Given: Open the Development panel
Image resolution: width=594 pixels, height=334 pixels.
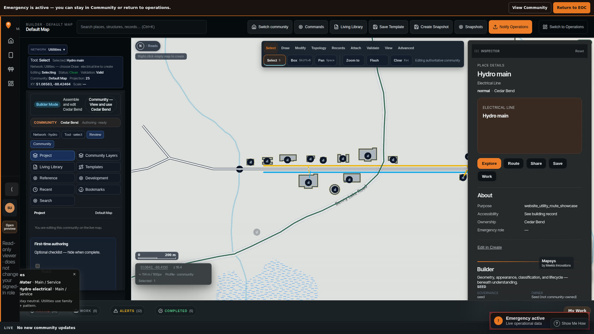Looking at the screenshot, I should 98,178.
